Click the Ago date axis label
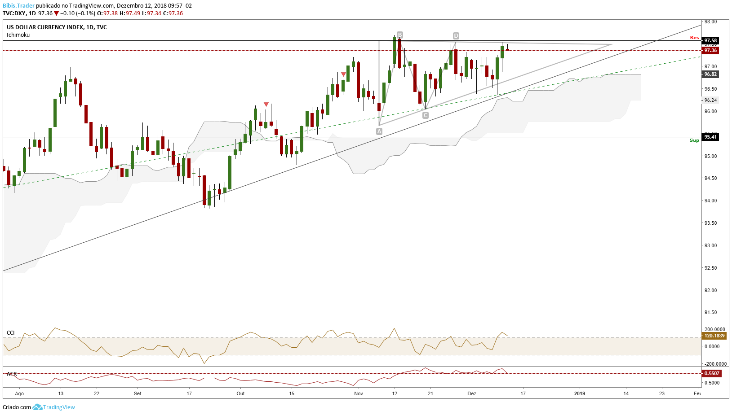This screenshot has height=415, width=732. click(x=19, y=393)
